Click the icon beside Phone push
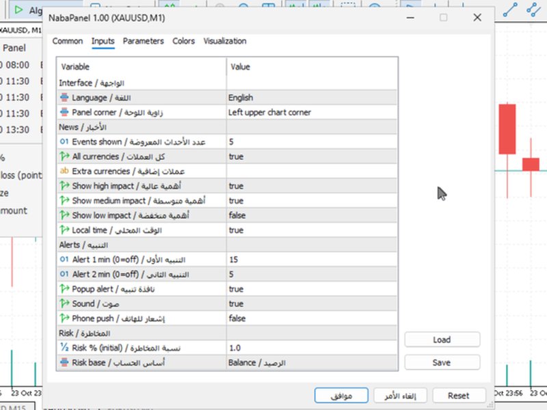547x410 pixels. click(64, 318)
